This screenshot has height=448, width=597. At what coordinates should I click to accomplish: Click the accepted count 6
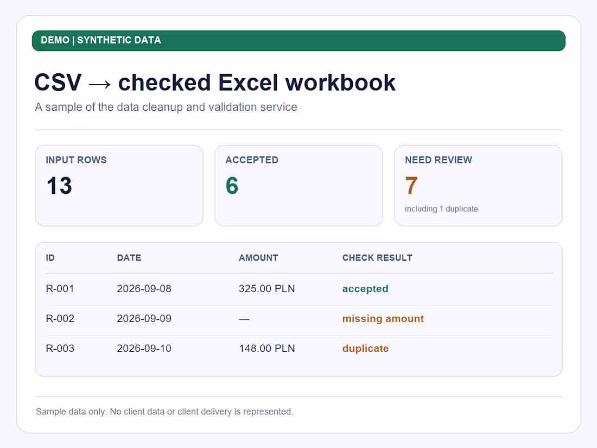[232, 186]
